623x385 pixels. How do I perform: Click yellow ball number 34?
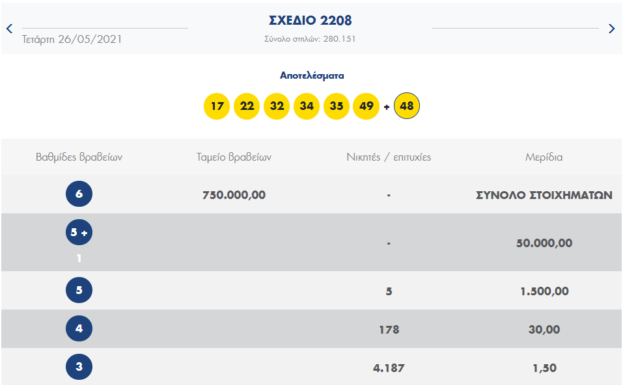(x=307, y=106)
